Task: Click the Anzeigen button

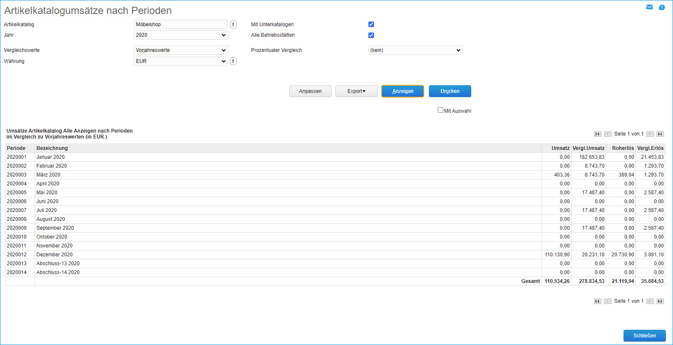Action: 402,91
